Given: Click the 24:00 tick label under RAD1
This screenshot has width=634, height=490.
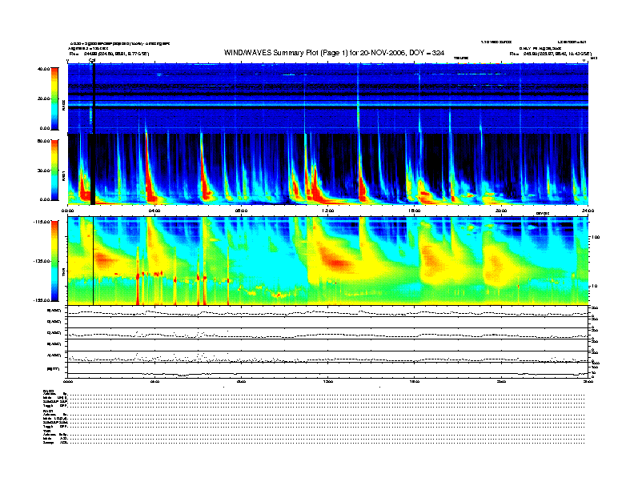Looking at the screenshot, I should point(588,211).
